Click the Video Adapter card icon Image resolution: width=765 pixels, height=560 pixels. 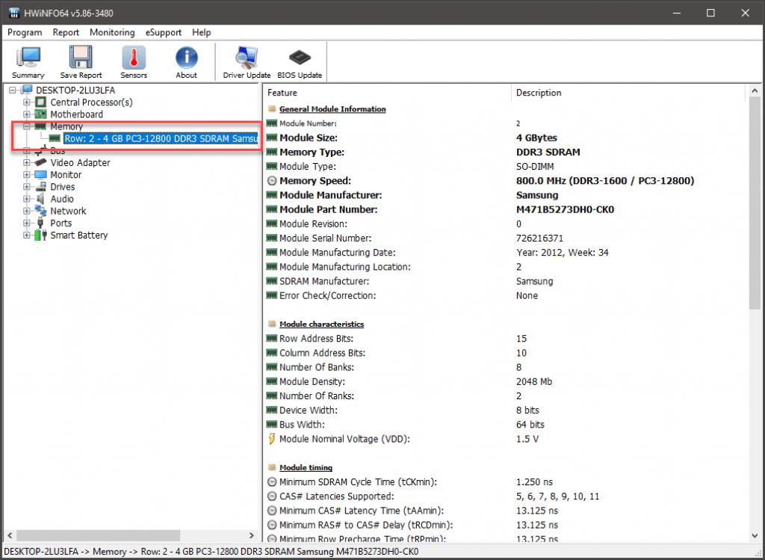(41, 162)
